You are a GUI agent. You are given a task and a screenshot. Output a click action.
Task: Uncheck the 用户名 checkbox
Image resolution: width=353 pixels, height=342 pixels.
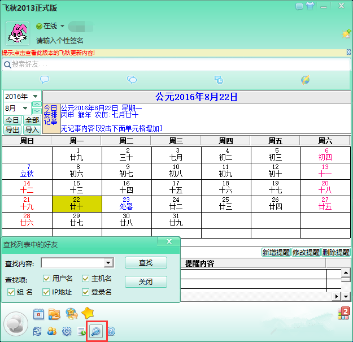coord(47,278)
